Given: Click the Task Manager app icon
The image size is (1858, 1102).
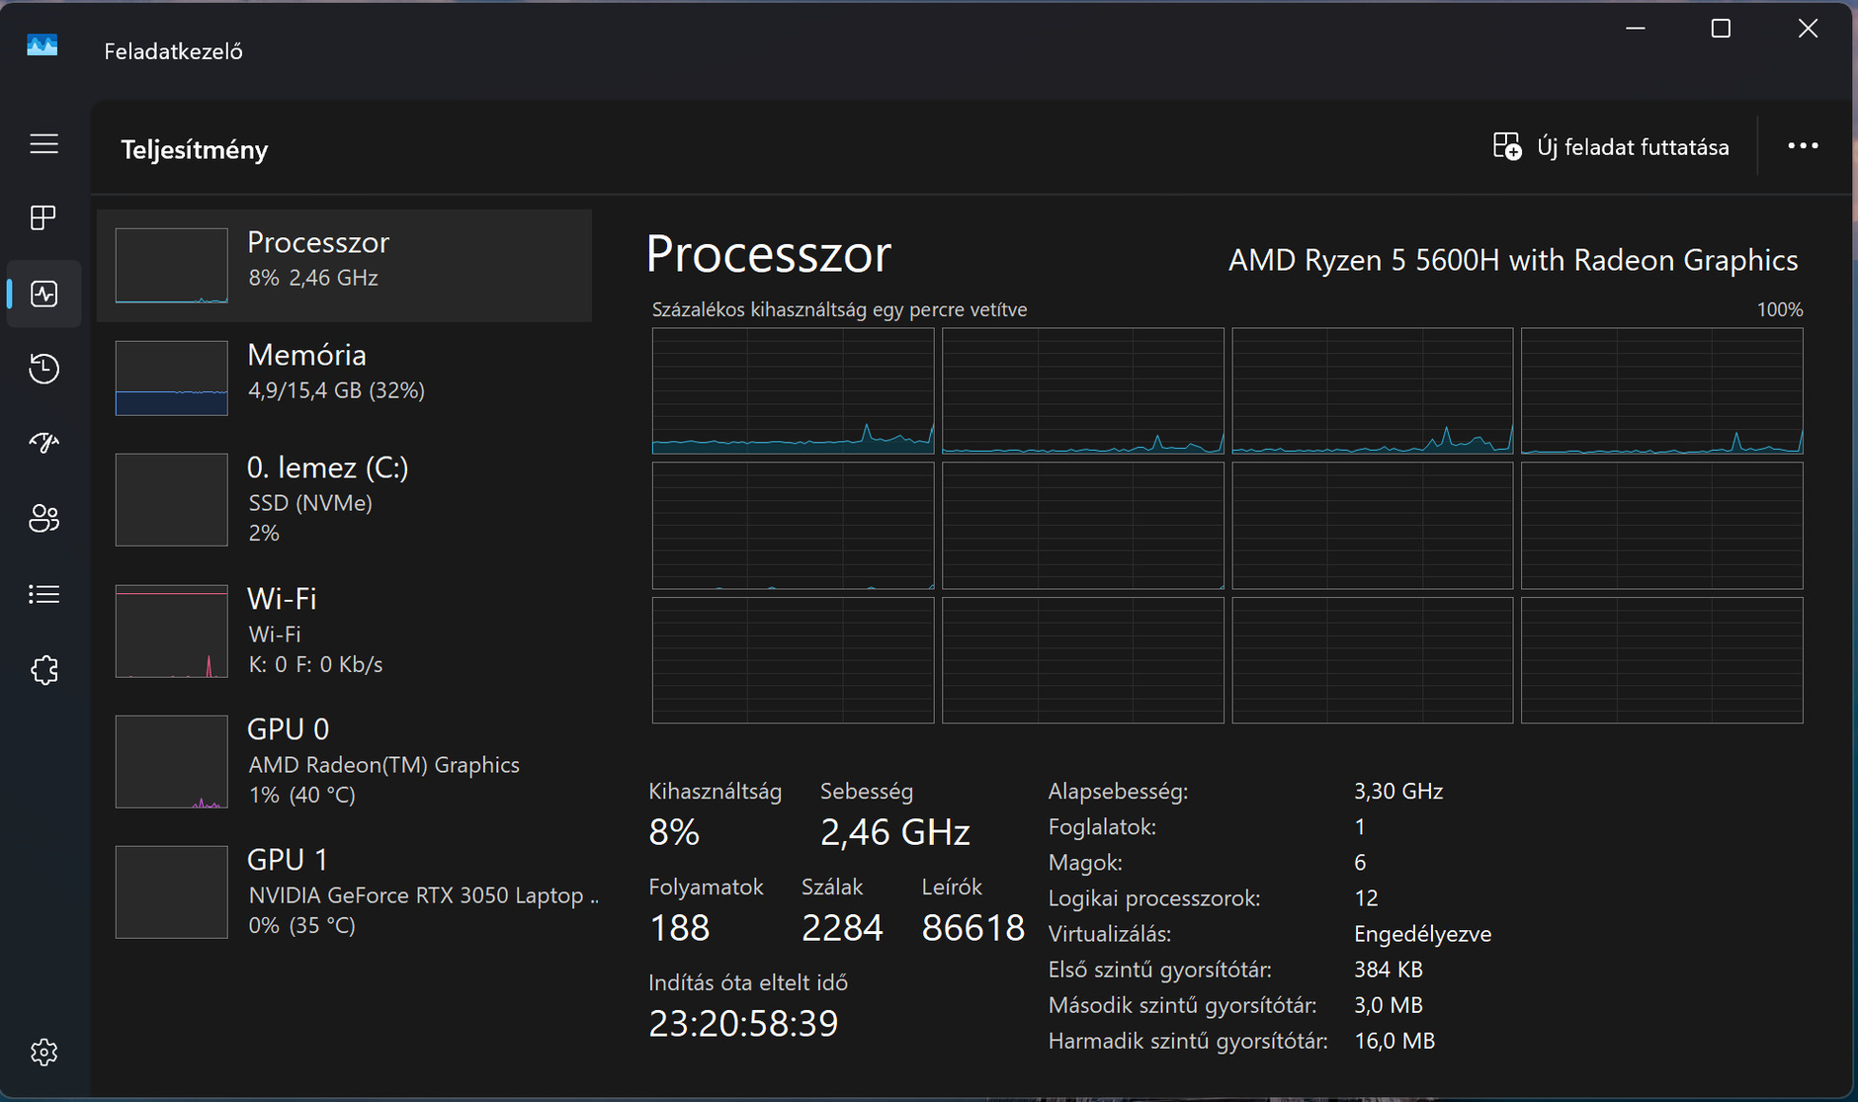Looking at the screenshot, I should pyautogui.click(x=42, y=45).
